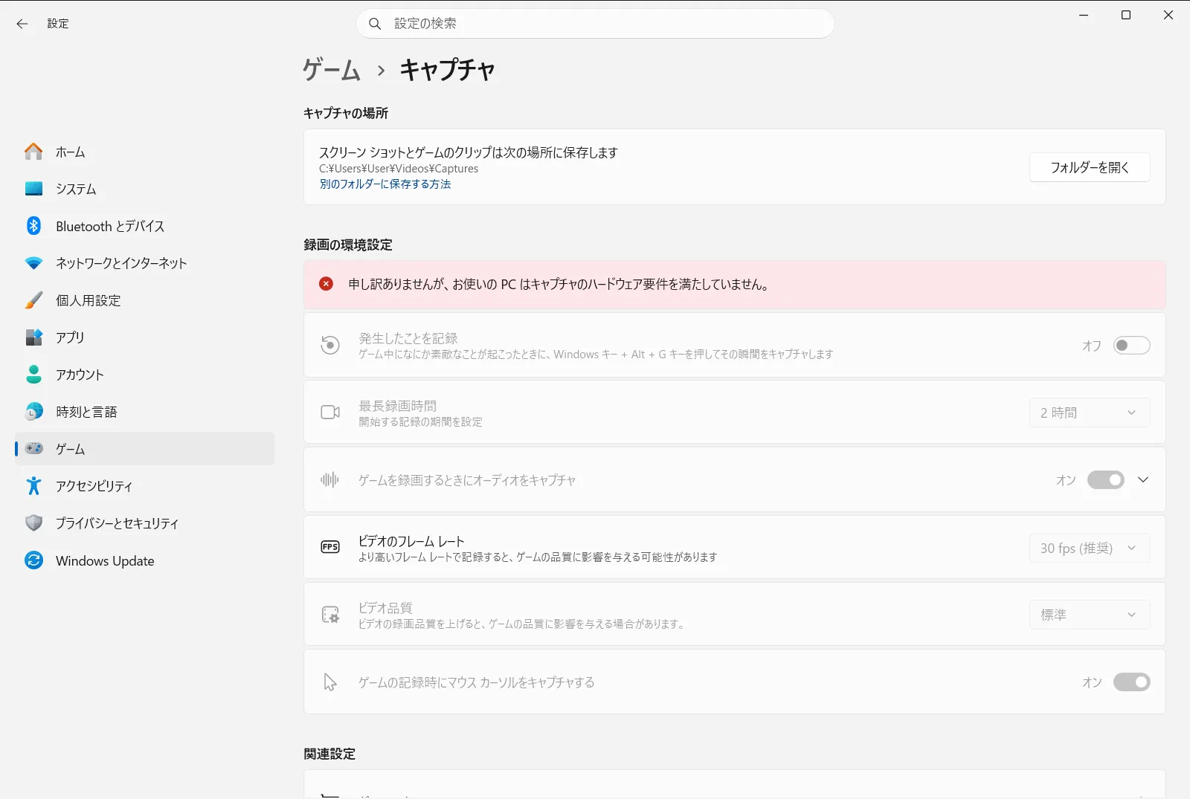This screenshot has width=1190, height=799.
Task: Toggle オーディオをキャプチャ switch
Action: [1105, 480]
